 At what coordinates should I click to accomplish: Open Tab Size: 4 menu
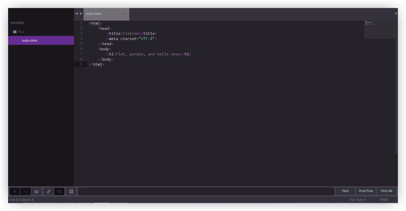coord(358,200)
